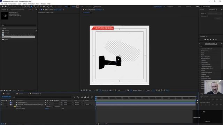223x125 pixels.
Task: Open the magnification ratio dropdown in viewer
Action: (x=92, y=90)
